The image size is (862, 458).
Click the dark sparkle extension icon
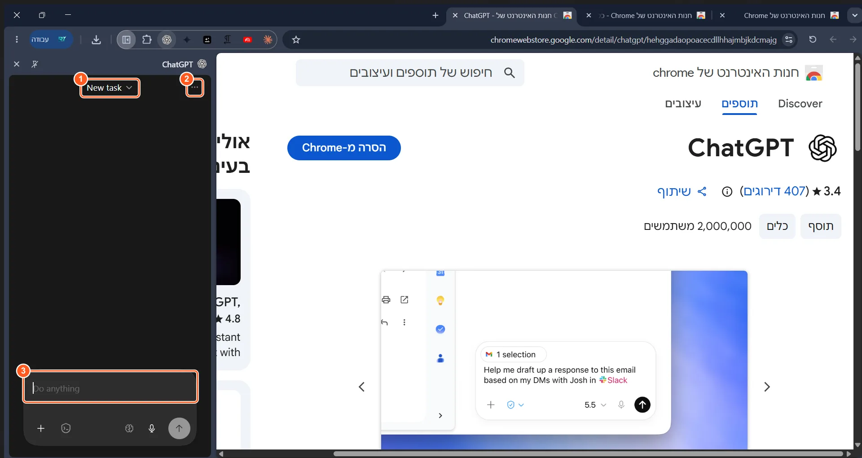pos(187,40)
